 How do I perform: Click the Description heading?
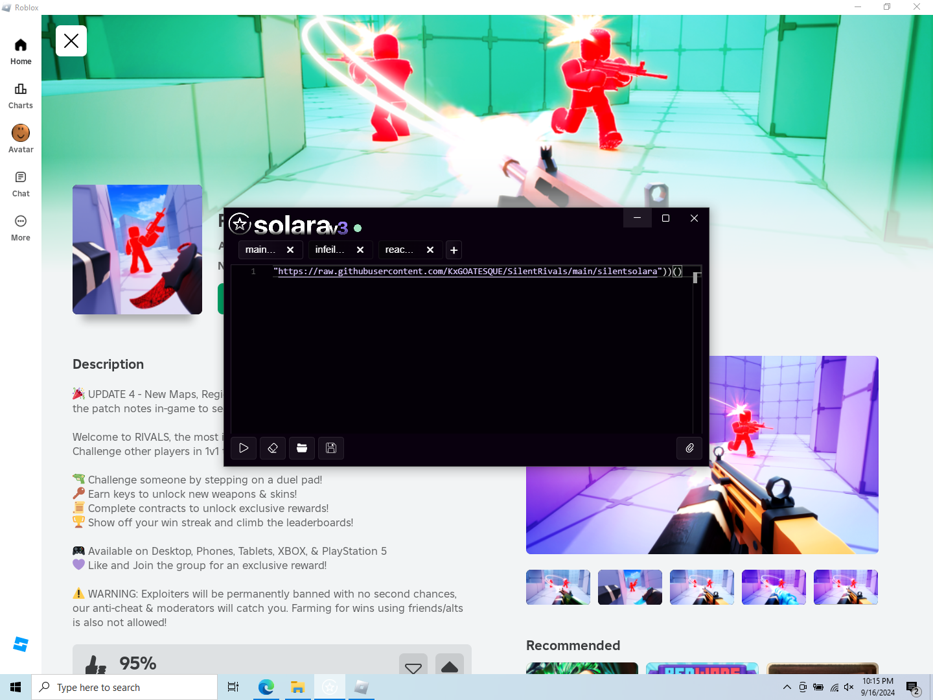(108, 364)
